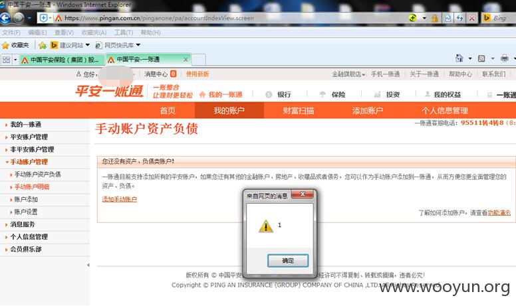Click the Bing logo icon in search box
516x306 pixels.
(487, 18)
